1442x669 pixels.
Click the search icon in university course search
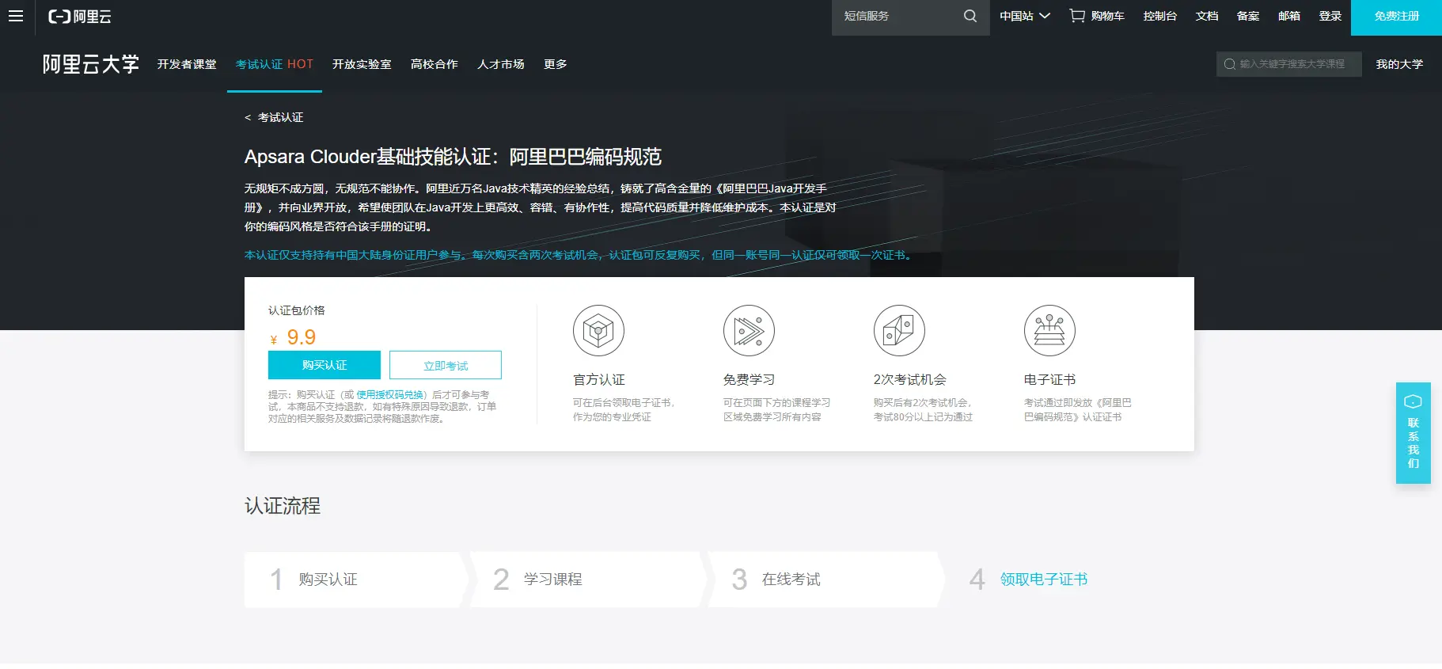pos(1230,64)
